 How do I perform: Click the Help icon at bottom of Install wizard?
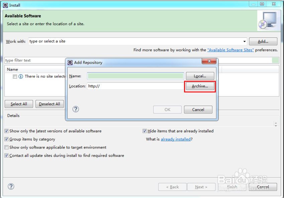11,186
